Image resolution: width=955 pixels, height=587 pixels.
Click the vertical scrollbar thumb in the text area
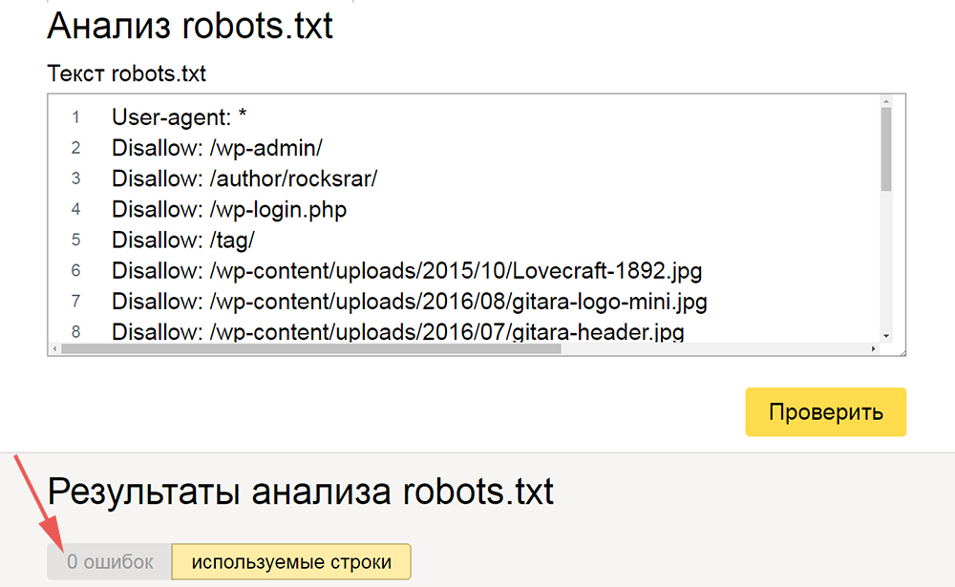(886, 148)
